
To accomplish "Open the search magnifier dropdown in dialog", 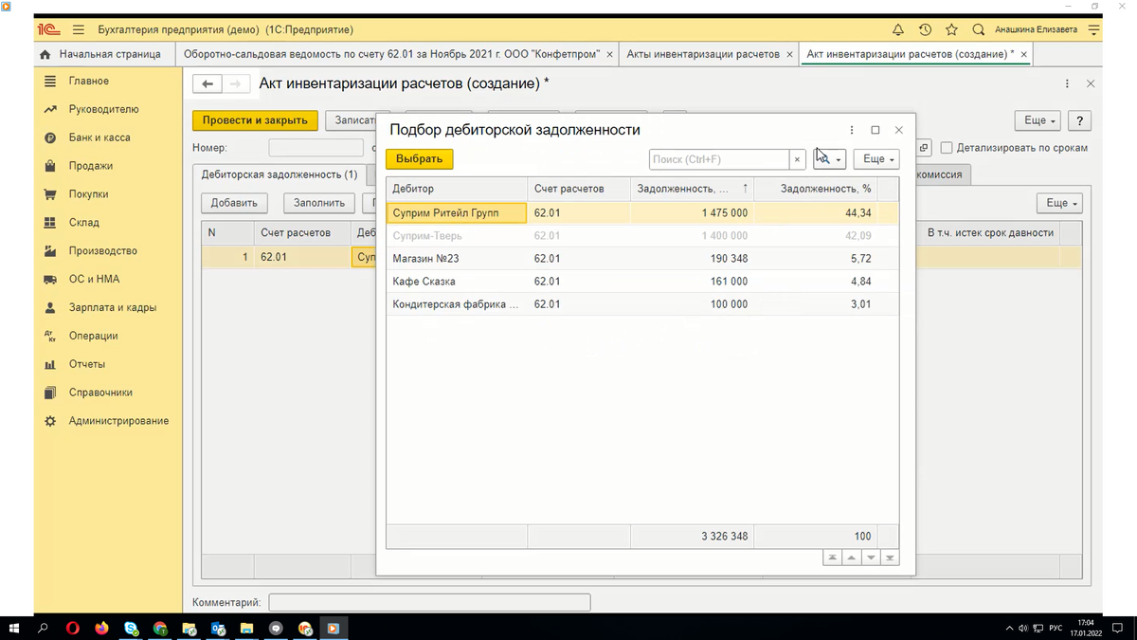I will [829, 159].
